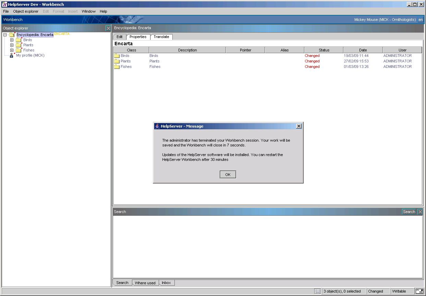Image resolution: width=426 pixels, height=296 pixels.
Task: Click the Fishes folder icon in the tree
Action: (18, 50)
